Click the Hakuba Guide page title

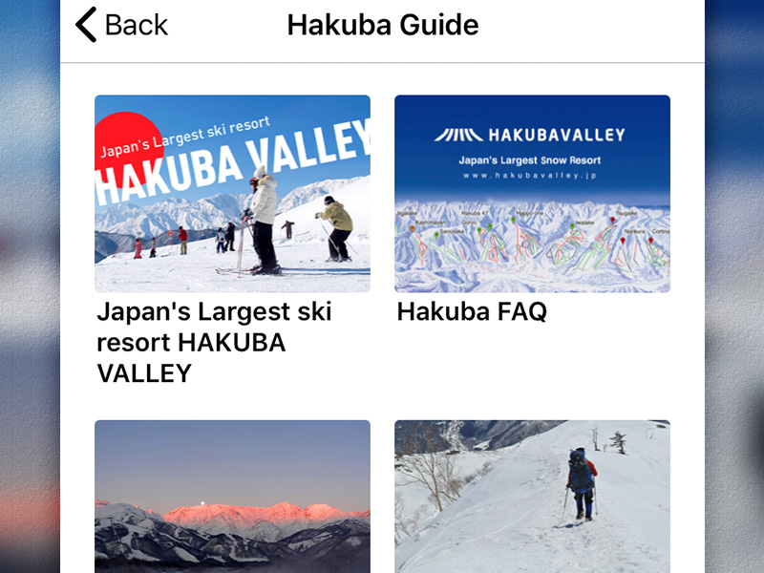(x=383, y=25)
